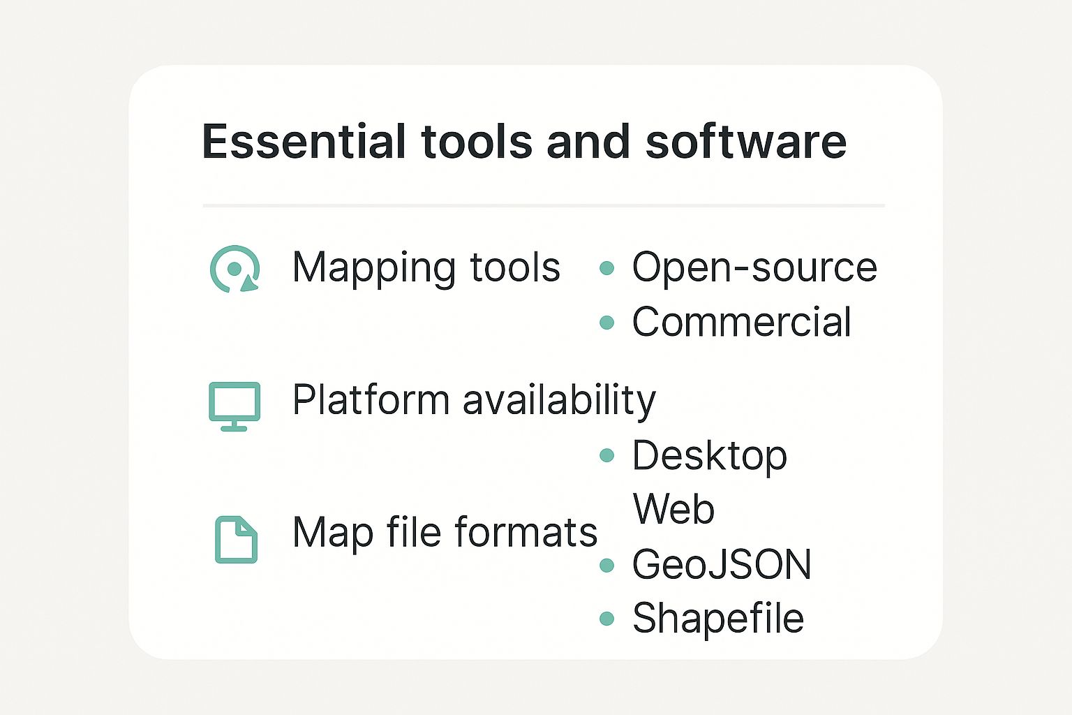
Task: Click the Essential tools and software heading
Action: (x=524, y=142)
